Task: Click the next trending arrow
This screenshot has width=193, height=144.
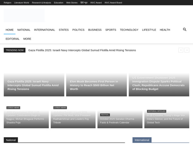Action: coord(187,50)
